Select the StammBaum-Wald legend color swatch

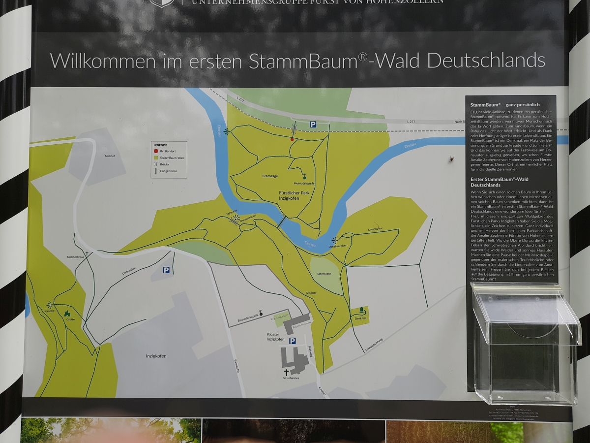[156, 157]
